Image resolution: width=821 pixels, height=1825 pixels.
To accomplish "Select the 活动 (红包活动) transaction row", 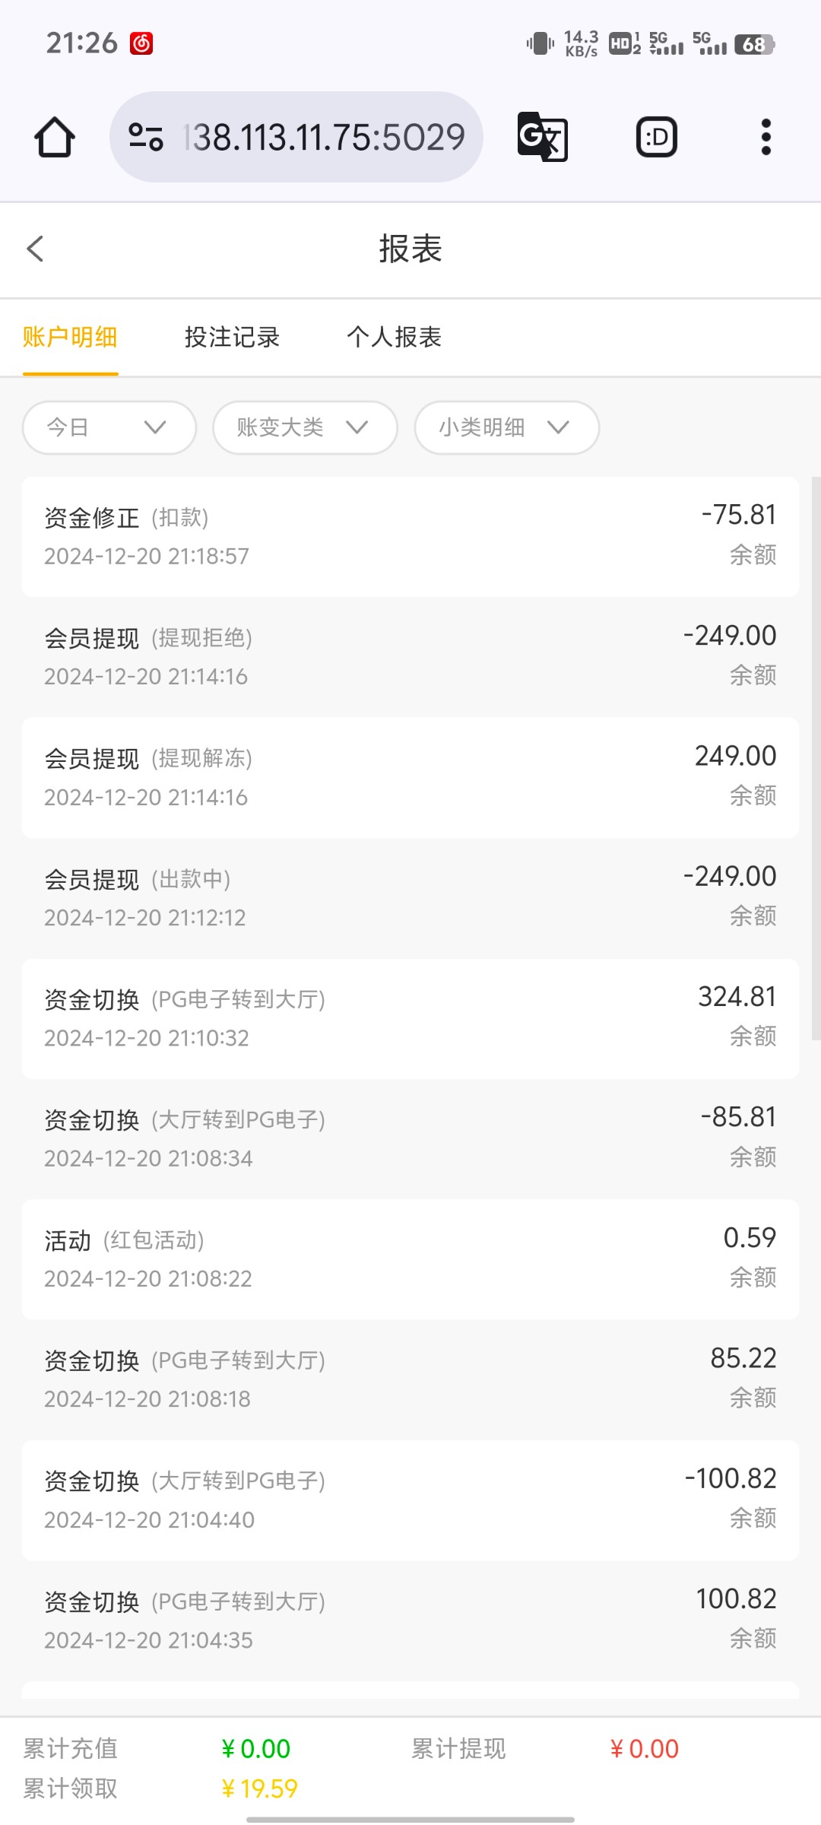I will [x=410, y=1258].
